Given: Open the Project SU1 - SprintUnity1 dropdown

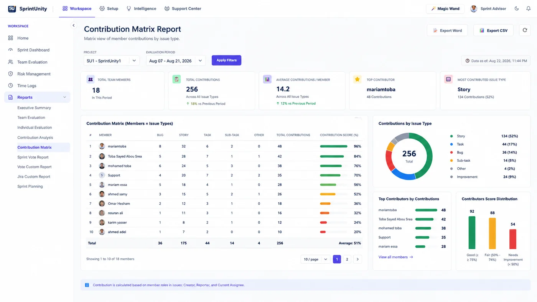Looking at the screenshot, I should coord(112,61).
